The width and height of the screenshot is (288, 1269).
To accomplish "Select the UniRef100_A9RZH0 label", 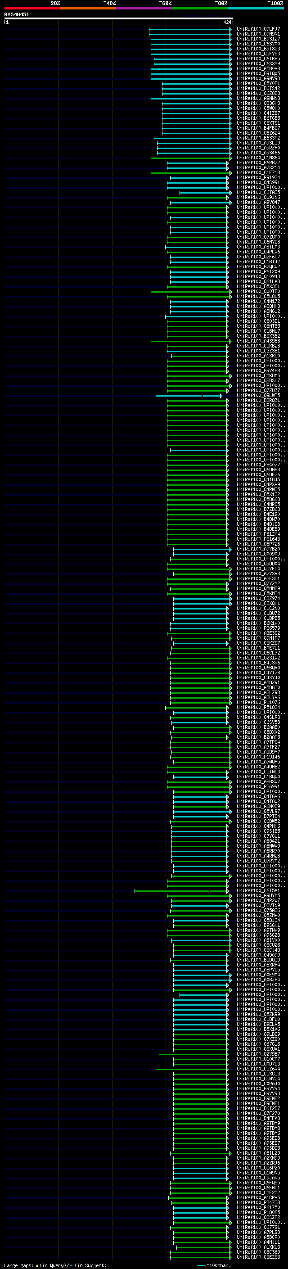I will click(258, 148).
